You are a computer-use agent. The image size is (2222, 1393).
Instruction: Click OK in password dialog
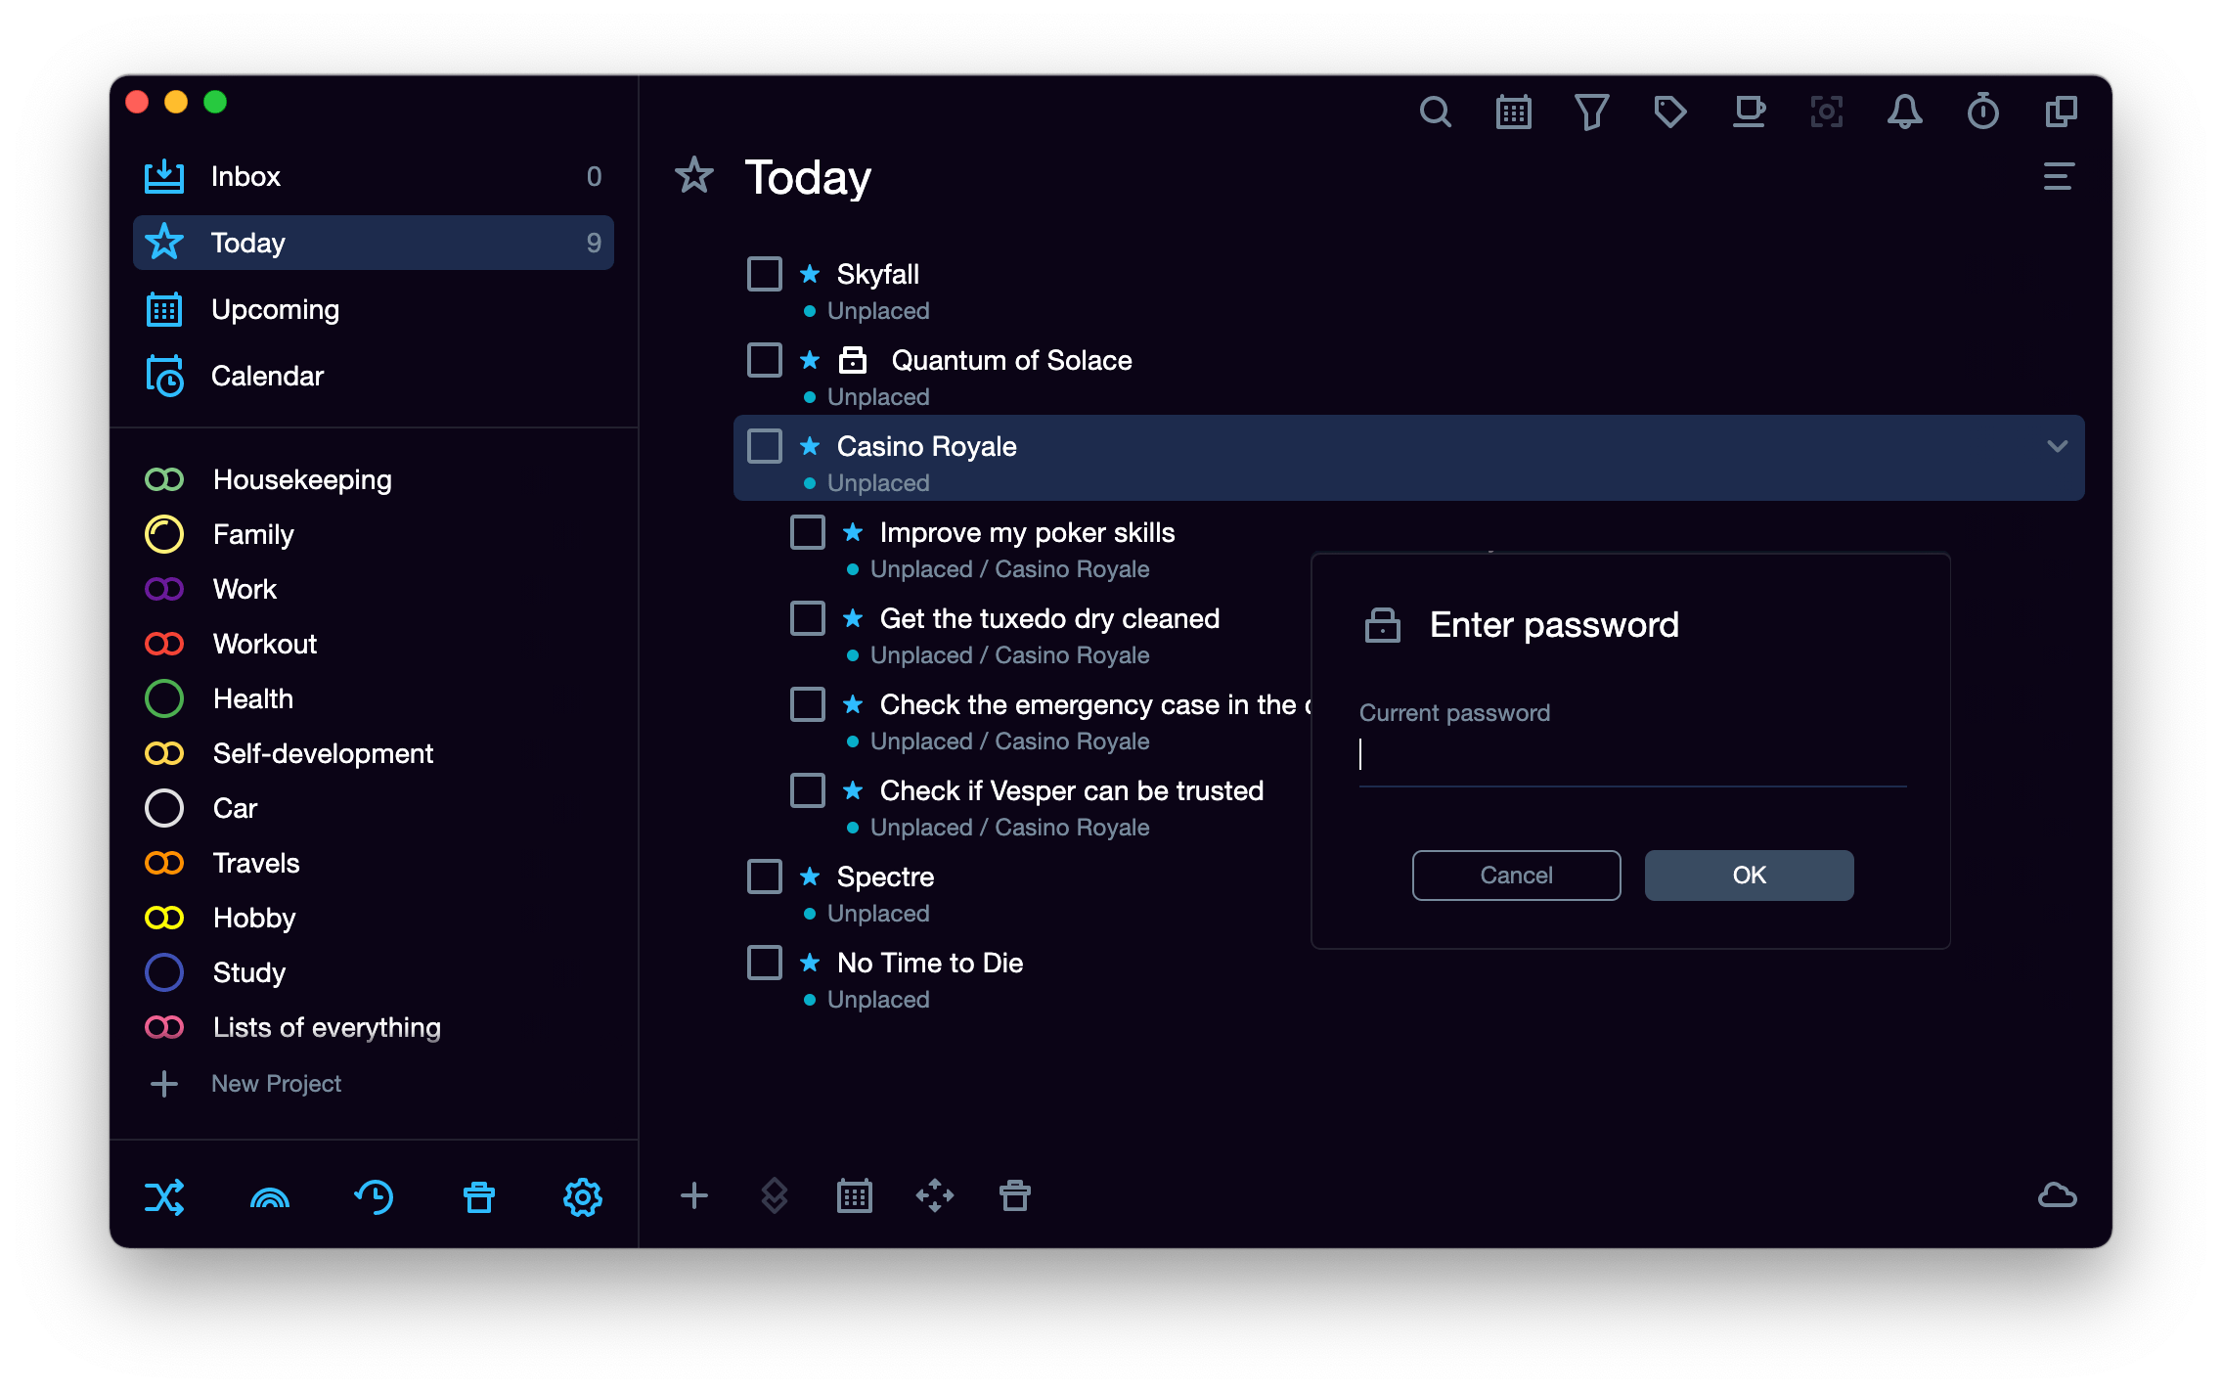[x=1749, y=875]
